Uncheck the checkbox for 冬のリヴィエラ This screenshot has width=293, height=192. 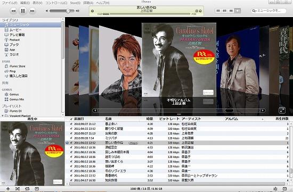[71, 171]
